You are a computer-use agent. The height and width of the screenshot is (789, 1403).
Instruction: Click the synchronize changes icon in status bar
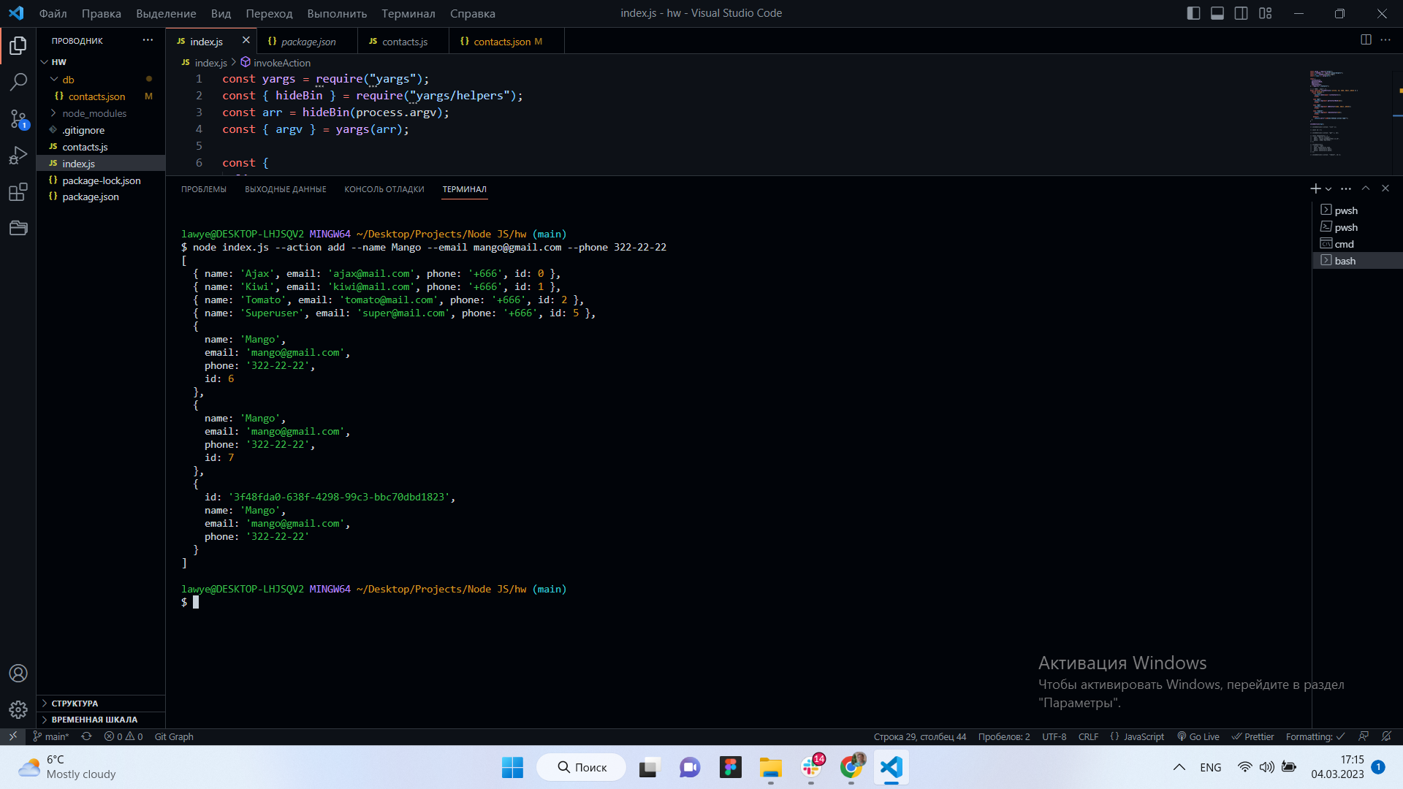(86, 736)
